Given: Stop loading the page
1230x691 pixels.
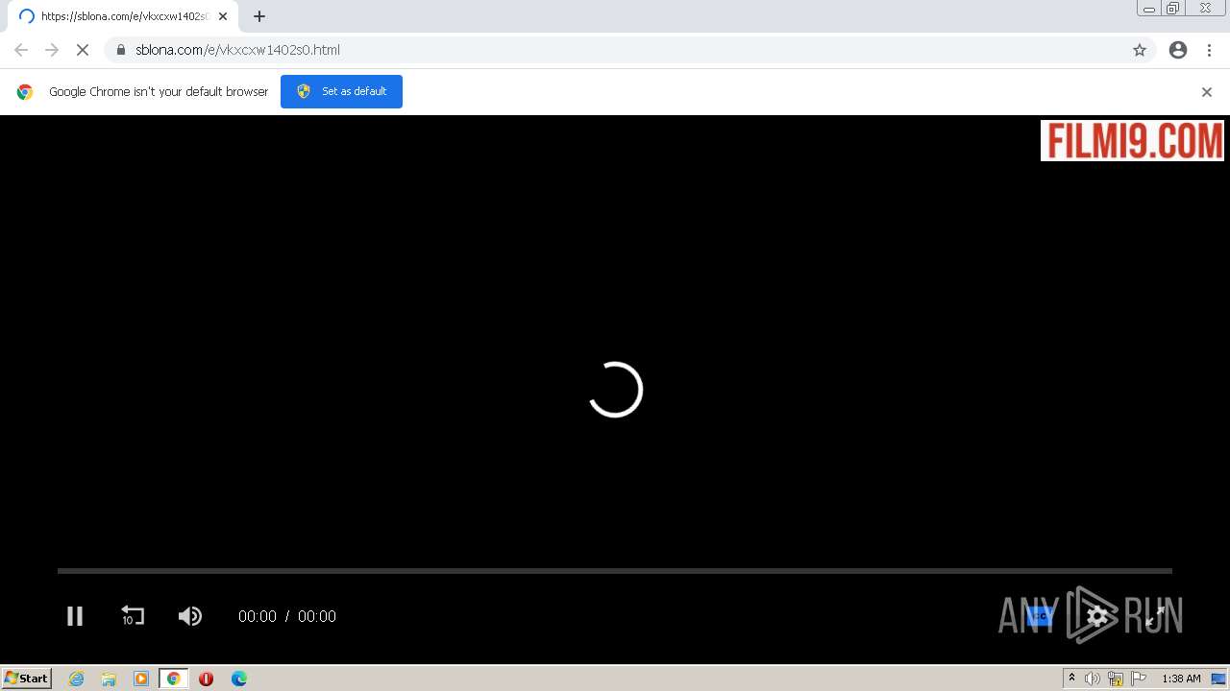Looking at the screenshot, I should (x=83, y=50).
